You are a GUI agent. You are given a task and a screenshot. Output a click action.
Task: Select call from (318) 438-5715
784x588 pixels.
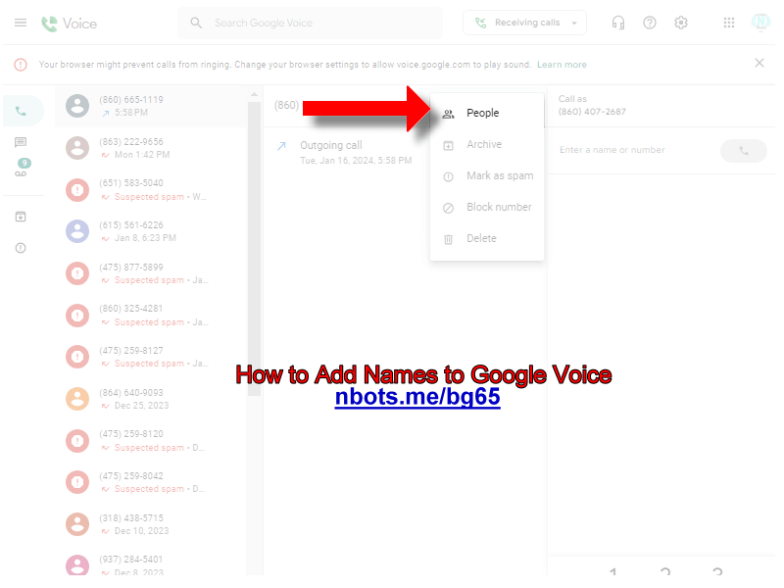(151, 524)
